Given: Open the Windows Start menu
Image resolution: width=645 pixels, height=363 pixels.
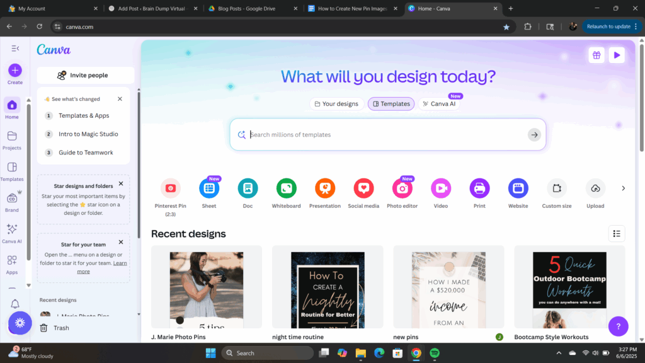Looking at the screenshot, I should point(210,353).
